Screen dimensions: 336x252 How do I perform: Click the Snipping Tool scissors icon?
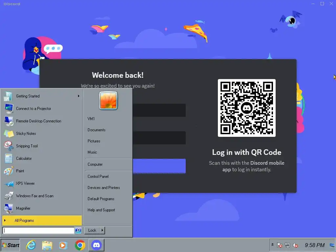click(9, 146)
